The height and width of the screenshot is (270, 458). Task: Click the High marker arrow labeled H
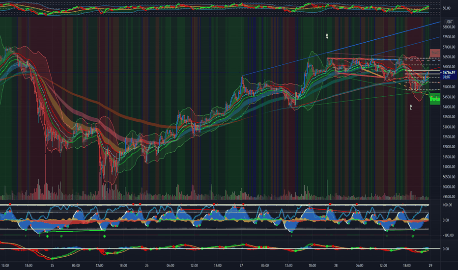pyautogui.click(x=327, y=36)
